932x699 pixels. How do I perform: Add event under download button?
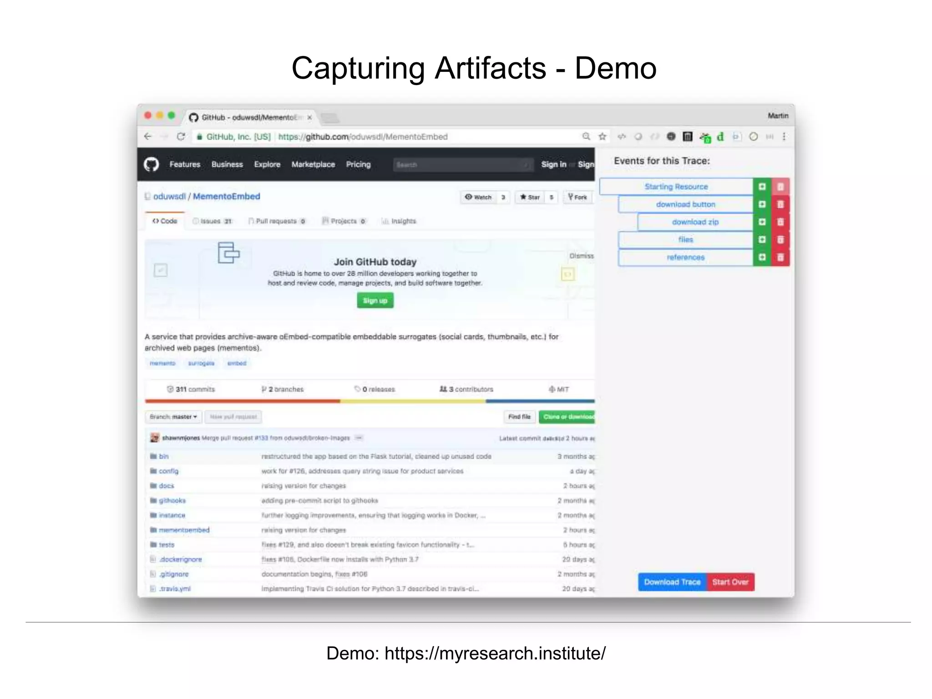click(x=762, y=204)
